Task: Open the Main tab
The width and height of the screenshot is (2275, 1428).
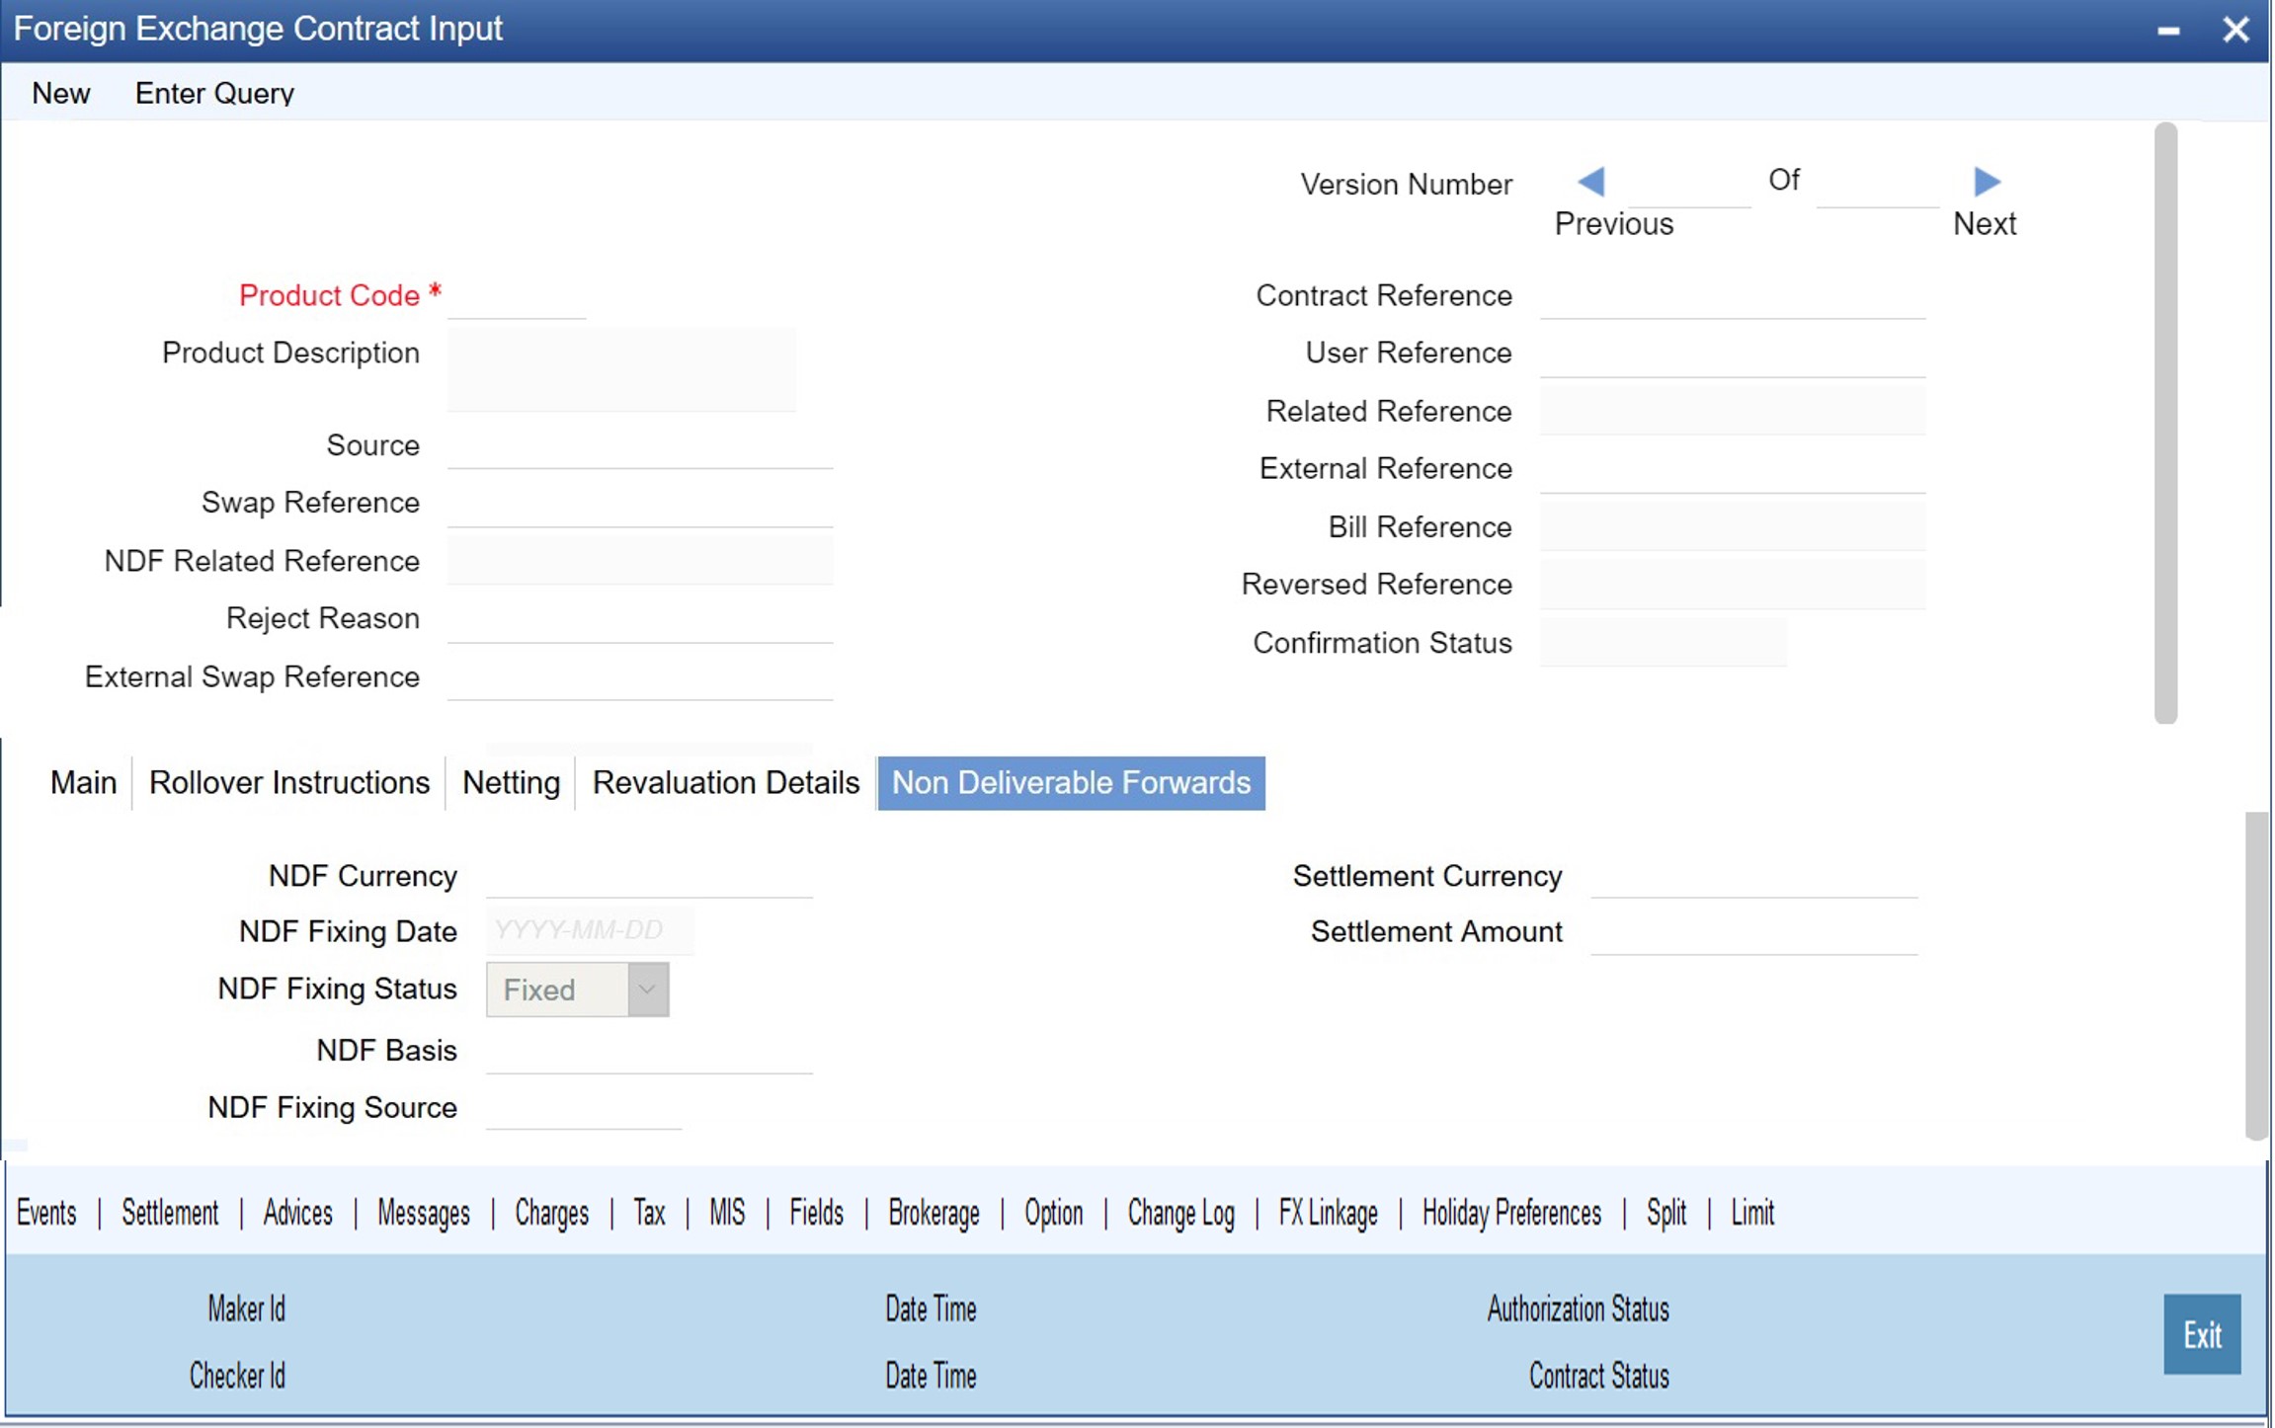Action: [x=83, y=783]
